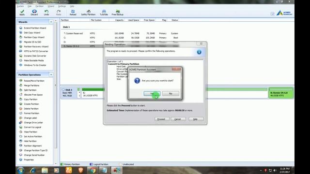The width and height of the screenshot is (310, 174).
Task: Open the Windows Start button
Action: pos(20,170)
